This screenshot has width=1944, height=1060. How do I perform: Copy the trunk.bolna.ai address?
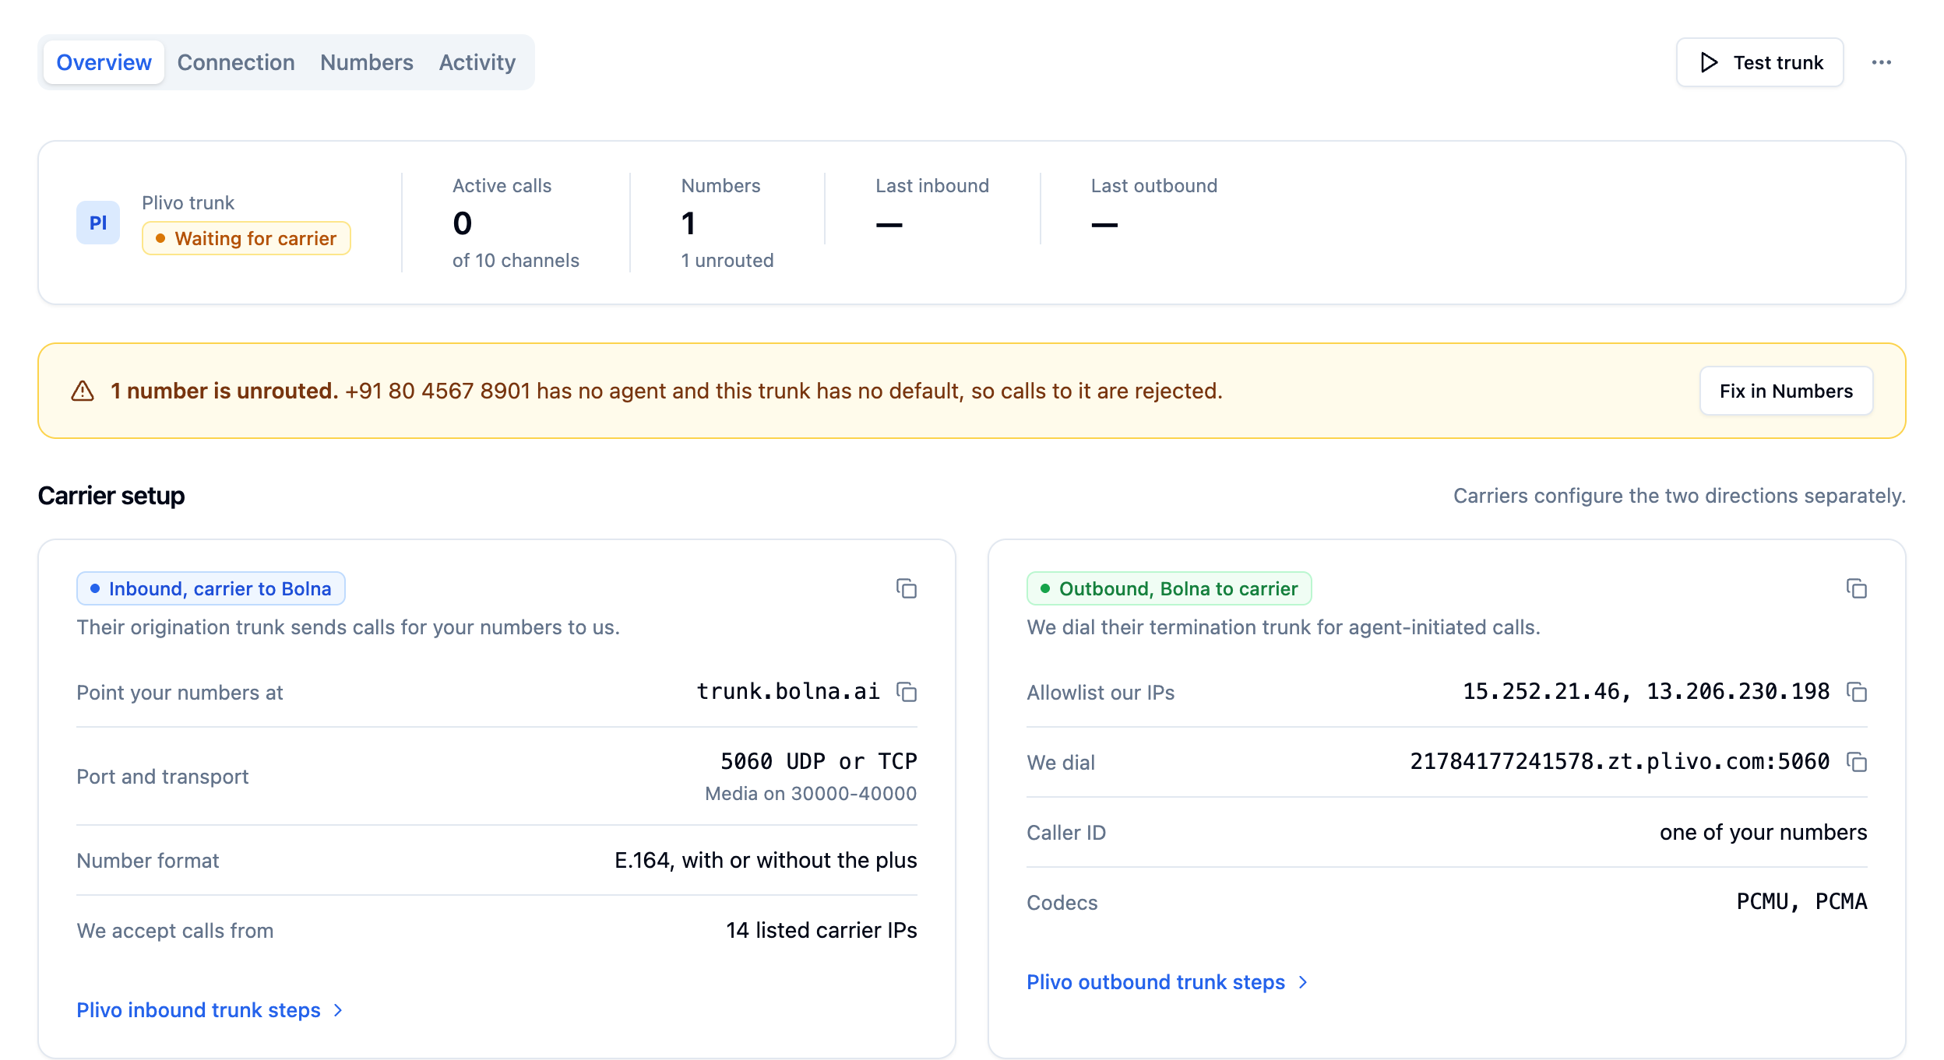click(906, 692)
